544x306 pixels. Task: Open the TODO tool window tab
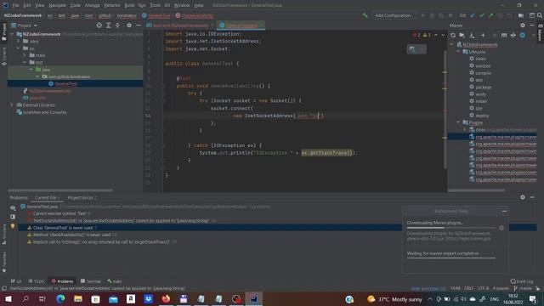37,281
